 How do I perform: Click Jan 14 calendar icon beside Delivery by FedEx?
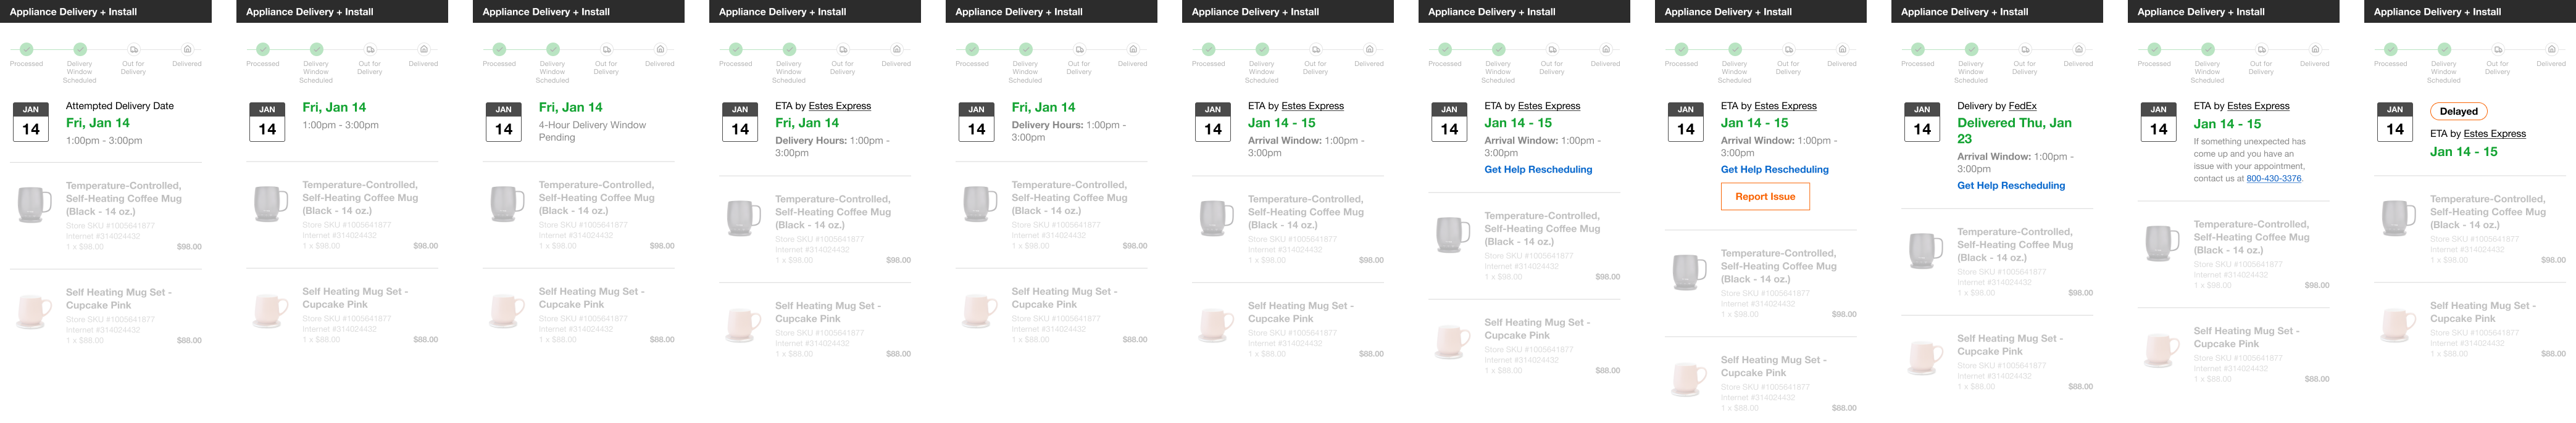[1922, 122]
